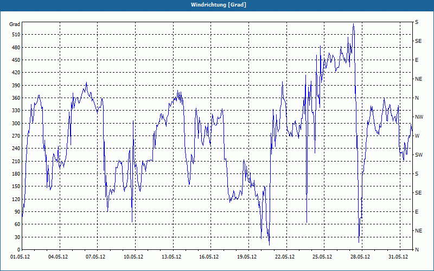
Task: Select the SW compass label on right axis
Action: (x=419, y=155)
